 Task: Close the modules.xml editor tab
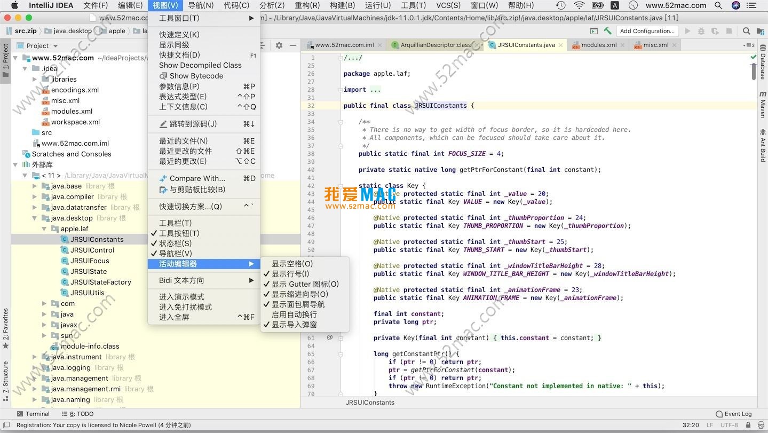coord(623,45)
